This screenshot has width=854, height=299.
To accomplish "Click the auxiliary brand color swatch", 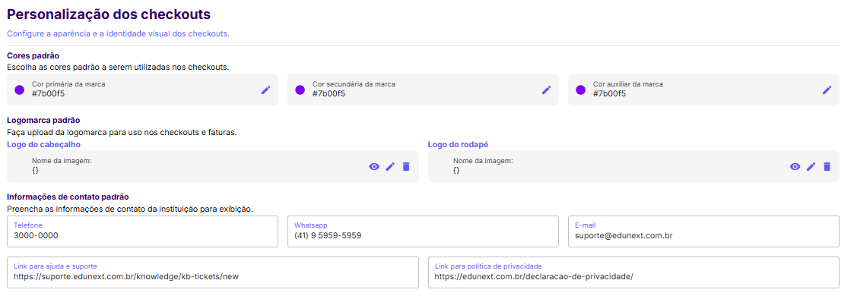I will click(580, 90).
